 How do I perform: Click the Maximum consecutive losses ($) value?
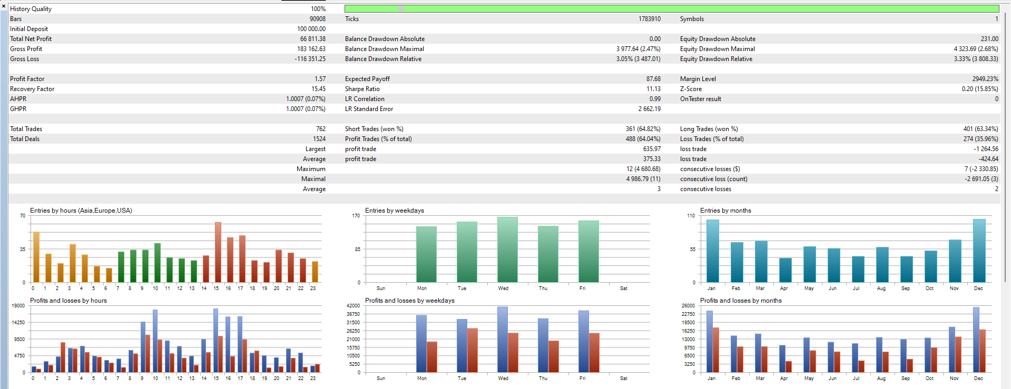981,169
